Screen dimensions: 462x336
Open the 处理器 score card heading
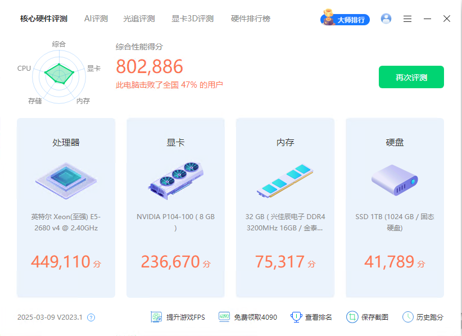click(66, 143)
